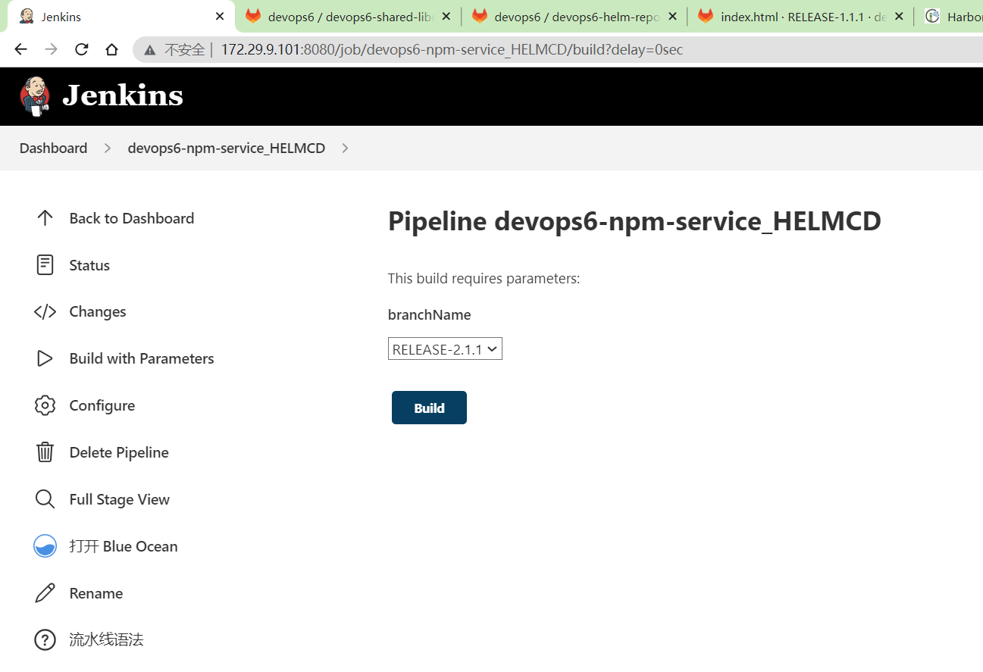Reload the page with refresh icon

pos(81,49)
